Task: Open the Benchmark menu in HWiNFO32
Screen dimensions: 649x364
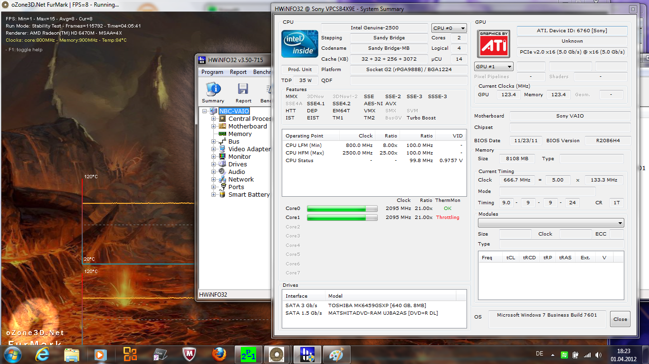Action: point(262,72)
